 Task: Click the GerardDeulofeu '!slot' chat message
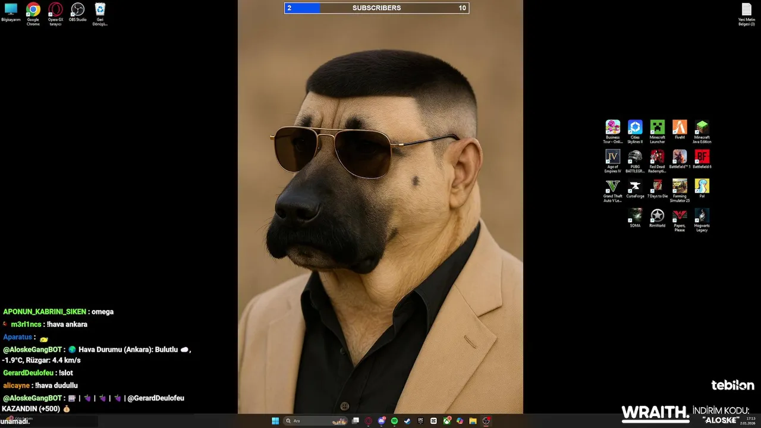pos(37,373)
